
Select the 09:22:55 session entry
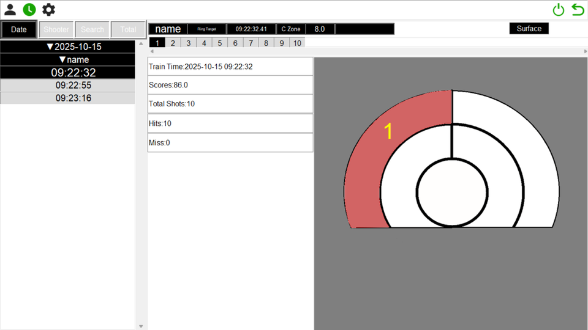pos(67,86)
